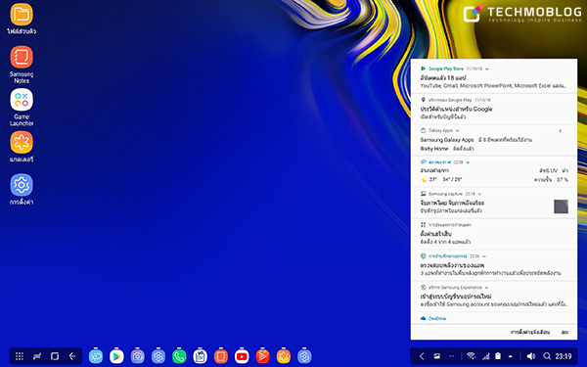Open the search magnifier in tray
Viewport: 587px width, 367px height.
point(547,356)
